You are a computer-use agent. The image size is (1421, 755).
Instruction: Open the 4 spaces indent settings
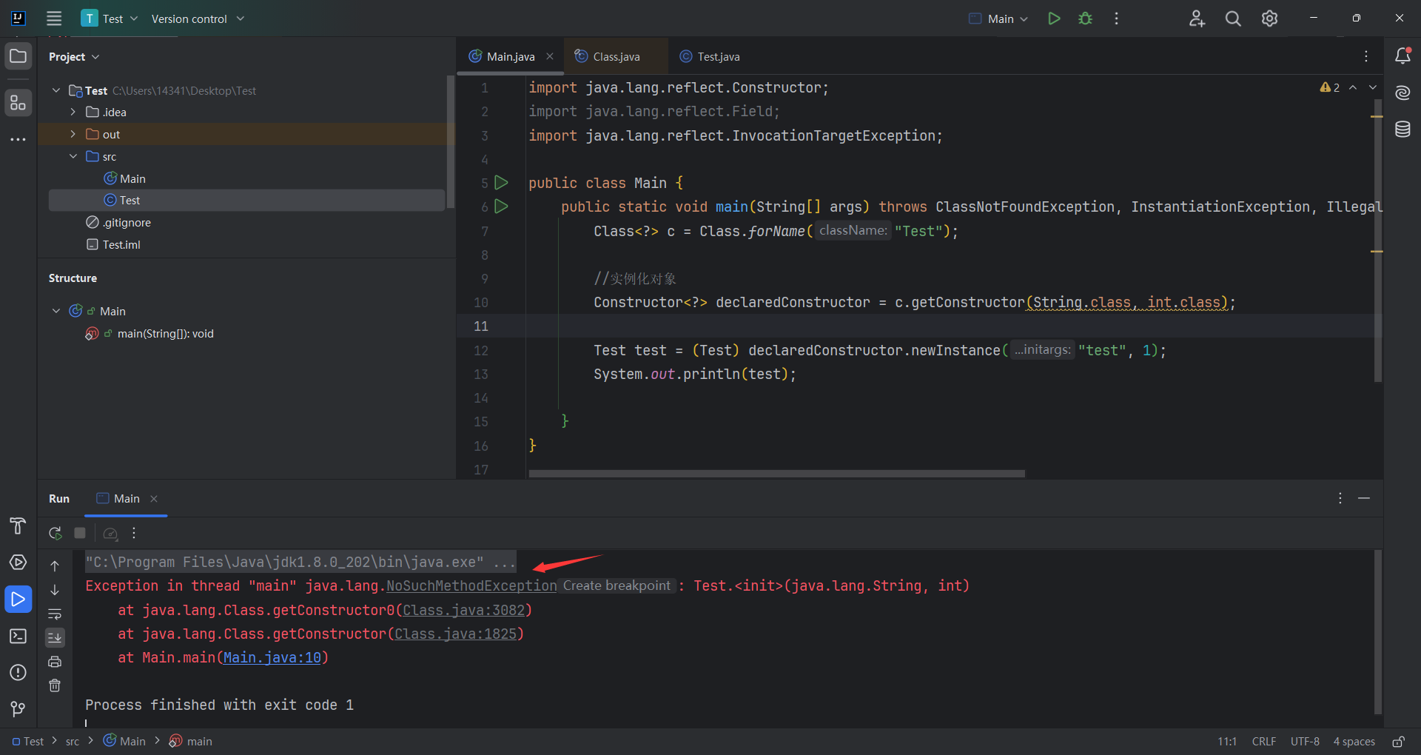coord(1354,742)
